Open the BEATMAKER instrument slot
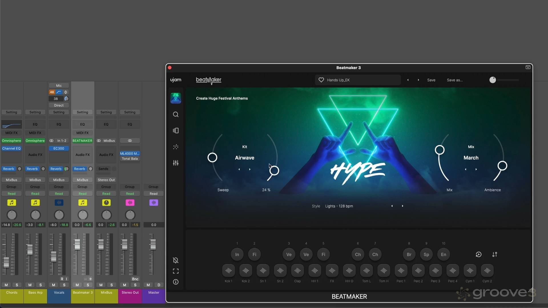The width and height of the screenshot is (548, 308). [82, 141]
